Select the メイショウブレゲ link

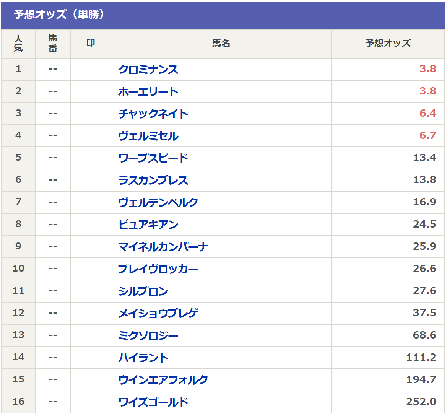[158, 313]
